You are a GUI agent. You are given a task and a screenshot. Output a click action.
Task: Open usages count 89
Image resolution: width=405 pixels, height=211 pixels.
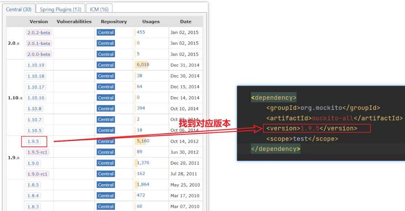[x=139, y=152]
